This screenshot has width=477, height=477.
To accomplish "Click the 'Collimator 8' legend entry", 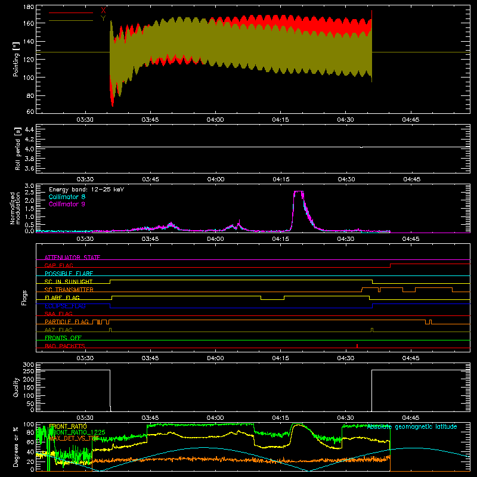I will [x=67, y=197].
